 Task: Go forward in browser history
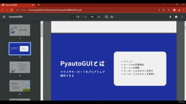[7, 10]
